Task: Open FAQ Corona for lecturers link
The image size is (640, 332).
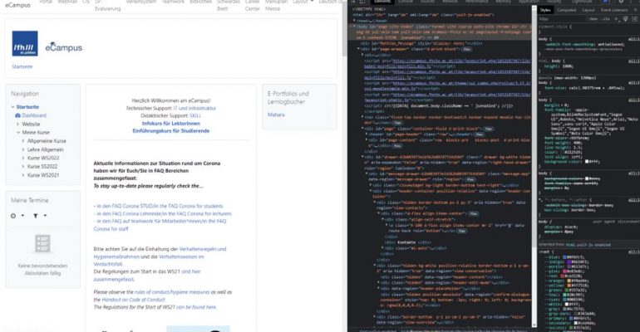Action: tap(162, 213)
